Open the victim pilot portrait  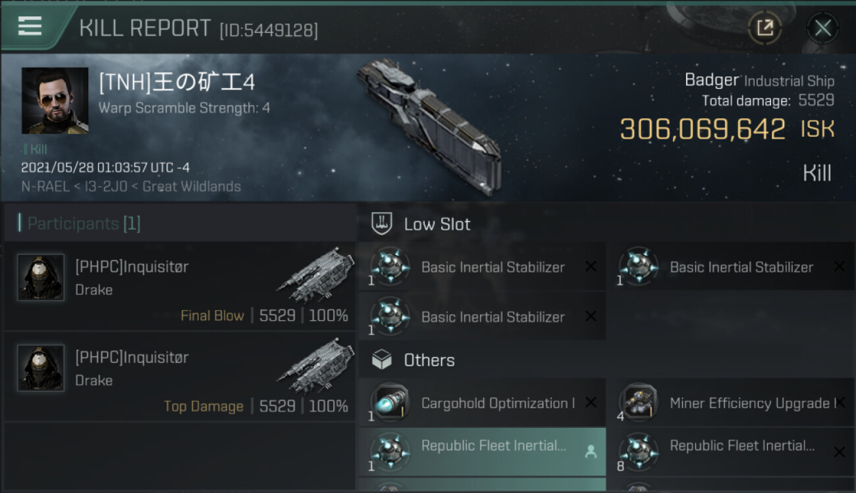coord(55,100)
